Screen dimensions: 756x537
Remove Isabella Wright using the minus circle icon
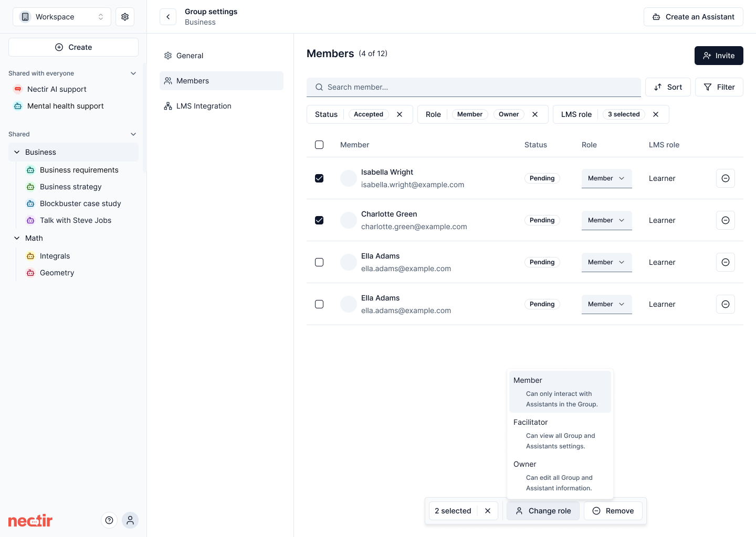pyautogui.click(x=726, y=178)
